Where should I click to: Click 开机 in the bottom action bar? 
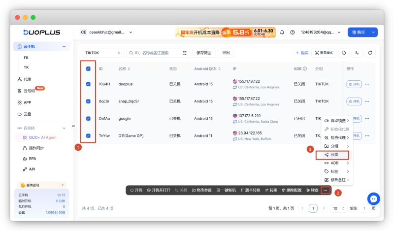136,190
